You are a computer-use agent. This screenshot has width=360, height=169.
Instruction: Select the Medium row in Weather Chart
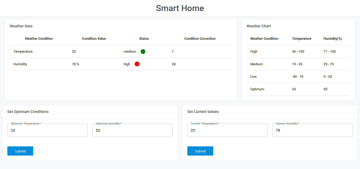point(256,64)
